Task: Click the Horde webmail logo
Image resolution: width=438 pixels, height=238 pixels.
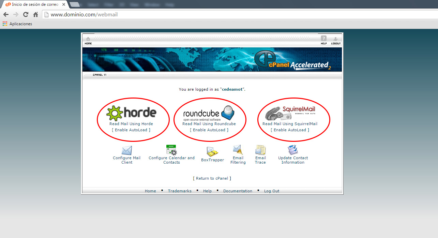Action: click(x=131, y=113)
